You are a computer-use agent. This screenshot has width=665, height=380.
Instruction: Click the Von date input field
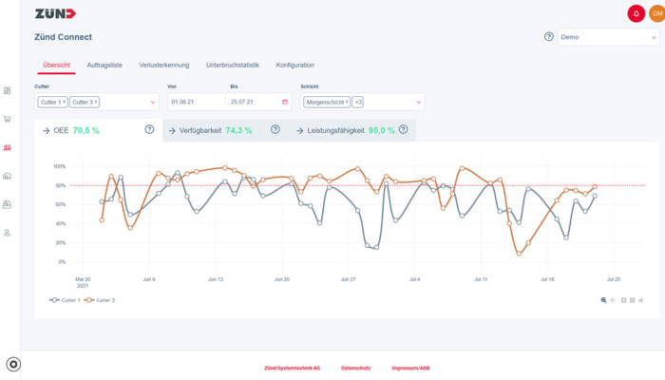pos(195,102)
